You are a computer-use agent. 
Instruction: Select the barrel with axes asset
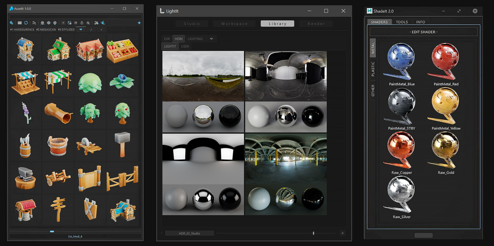(26, 146)
